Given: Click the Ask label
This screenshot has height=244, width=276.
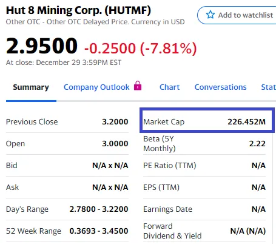Looking at the screenshot, I should pyautogui.click(x=12, y=188).
